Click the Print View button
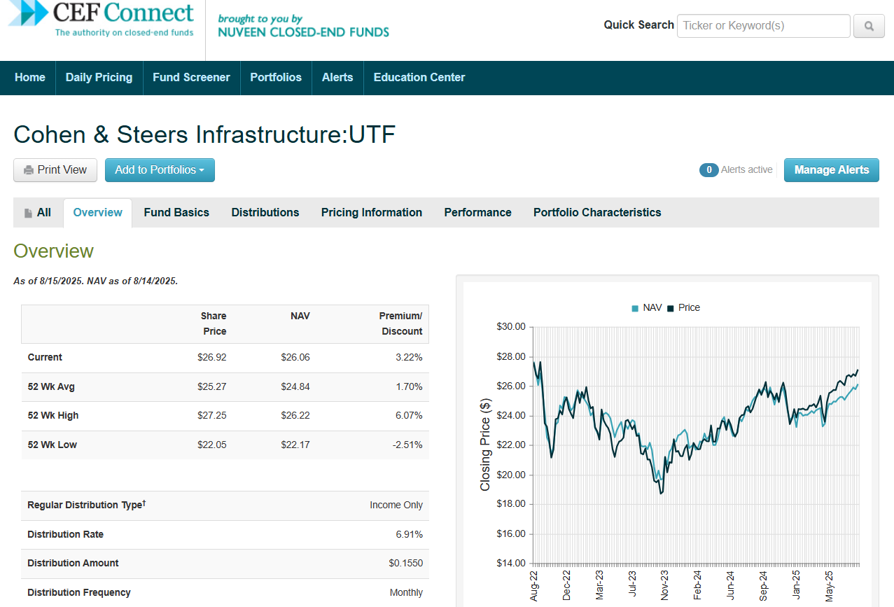 tap(55, 170)
